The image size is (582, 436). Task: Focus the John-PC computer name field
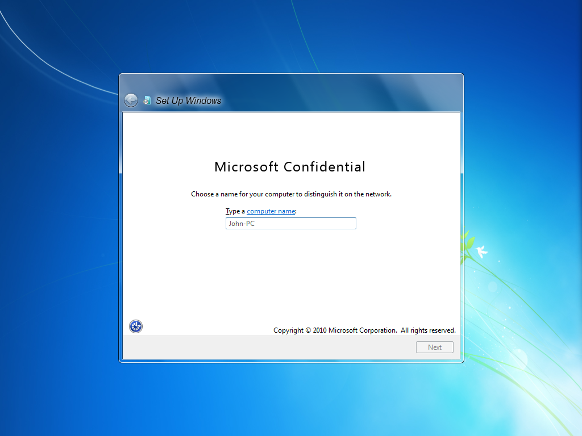click(x=290, y=224)
